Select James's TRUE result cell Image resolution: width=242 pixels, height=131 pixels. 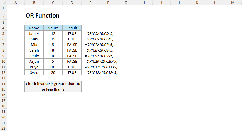72,33
